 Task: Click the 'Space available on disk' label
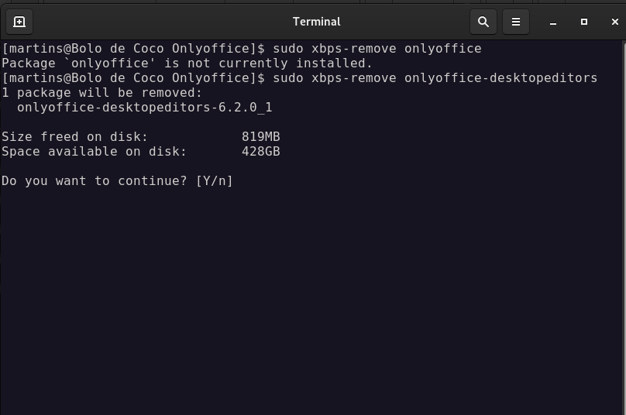94,152
